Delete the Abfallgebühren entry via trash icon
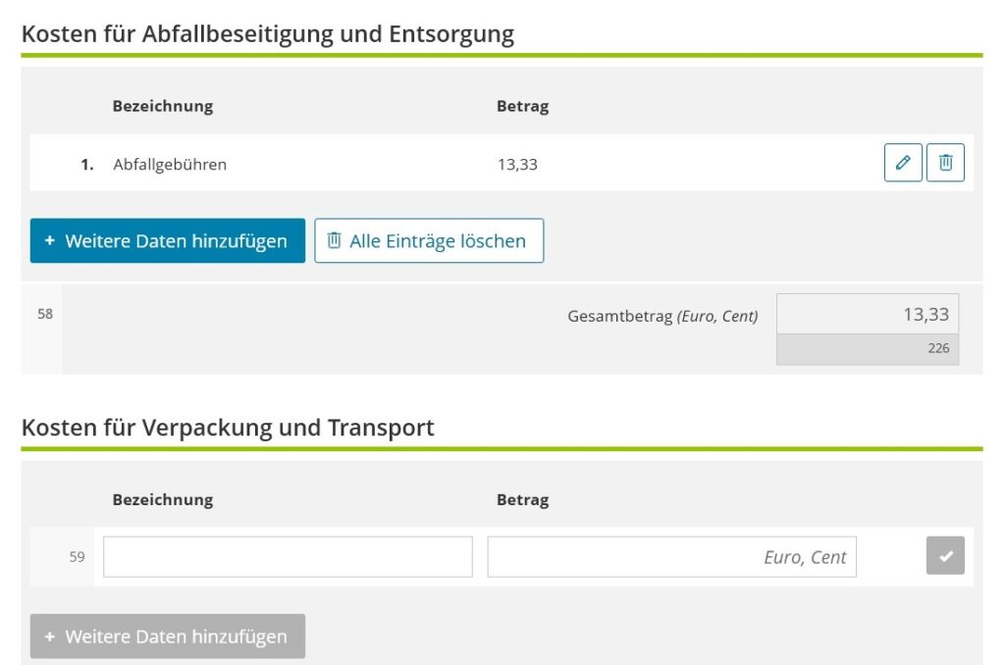The width and height of the screenshot is (1005, 665). pos(945,163)
